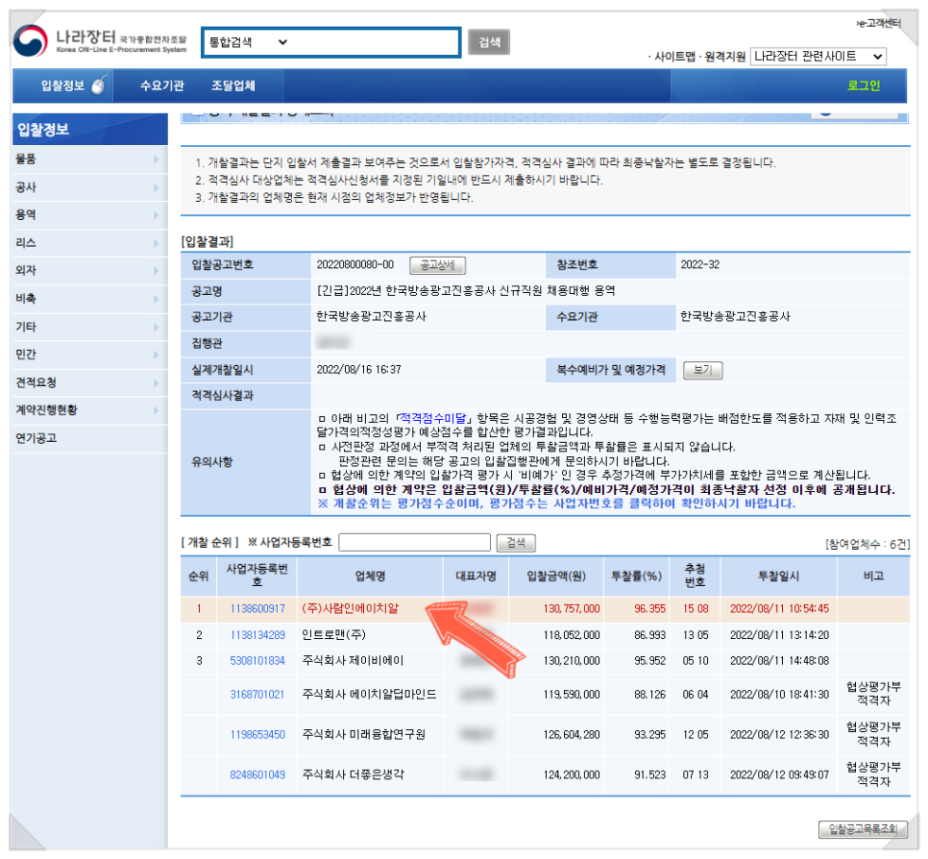Expand the arrow beside 외자
Viewport: 928px width, 859px height.
(x=157, y=271)
